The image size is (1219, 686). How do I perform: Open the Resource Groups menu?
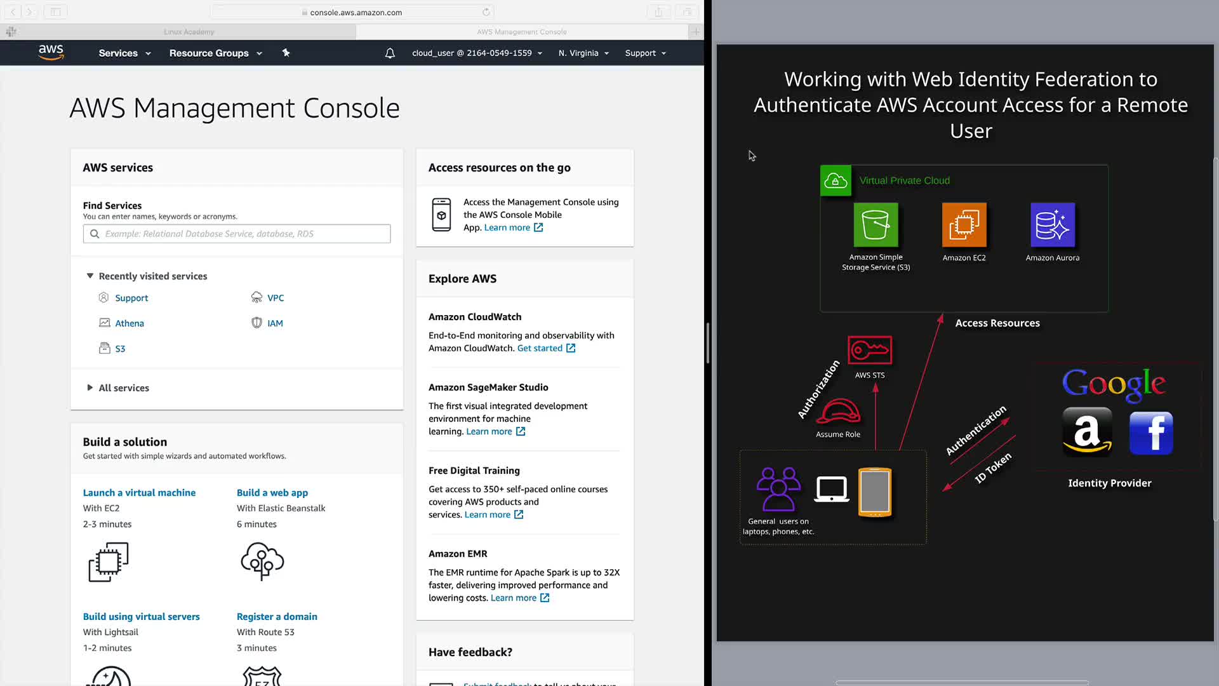coord(215,53)
